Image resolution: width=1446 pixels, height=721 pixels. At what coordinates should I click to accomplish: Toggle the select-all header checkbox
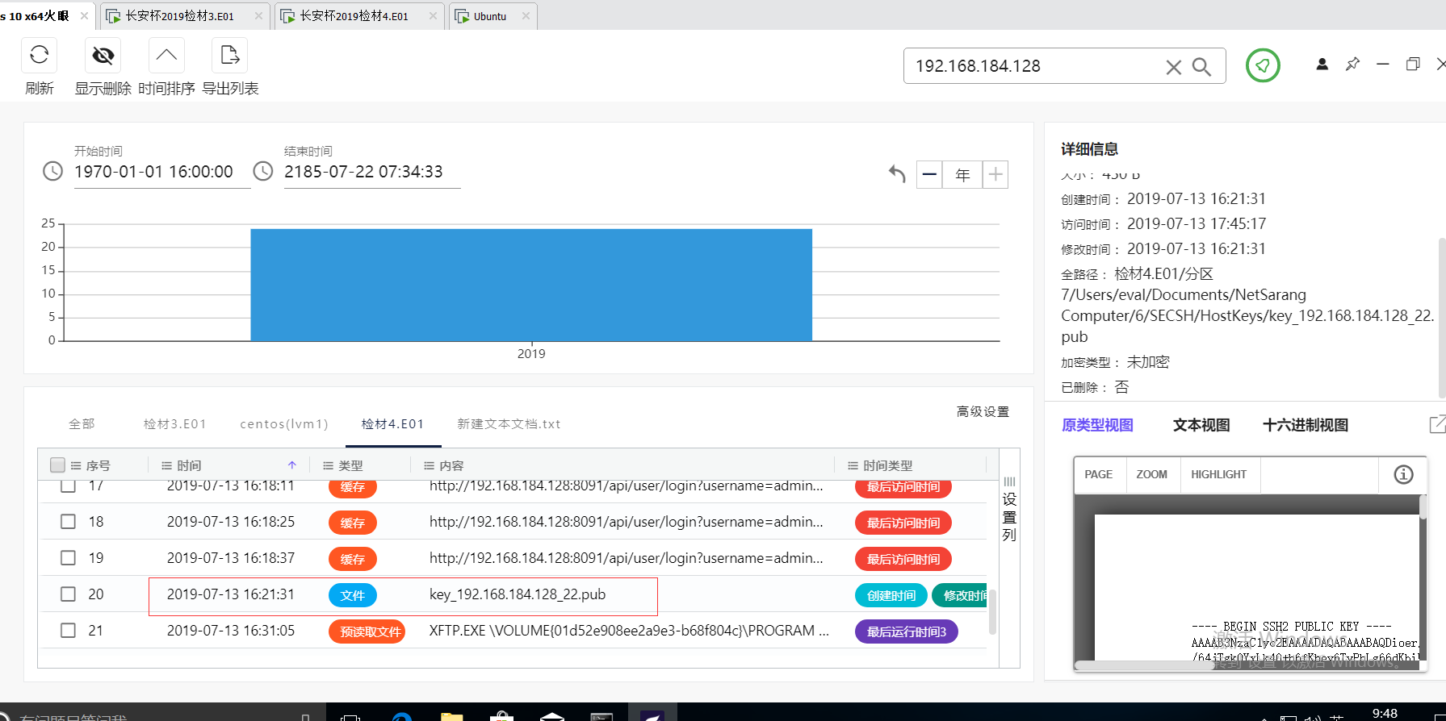(x=57, y=465)
